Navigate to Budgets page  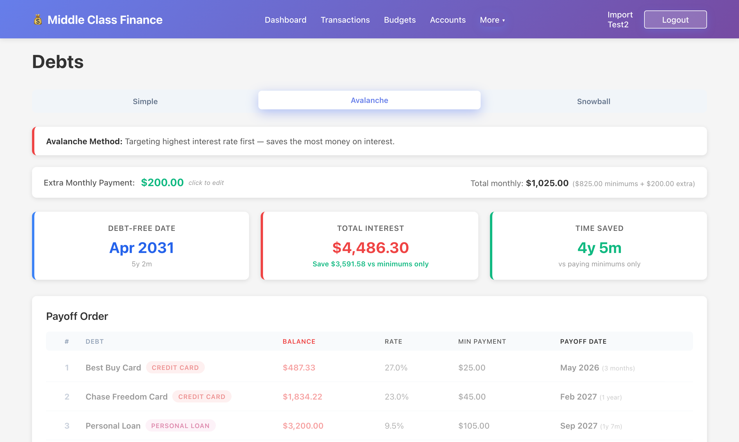[399, 20]
